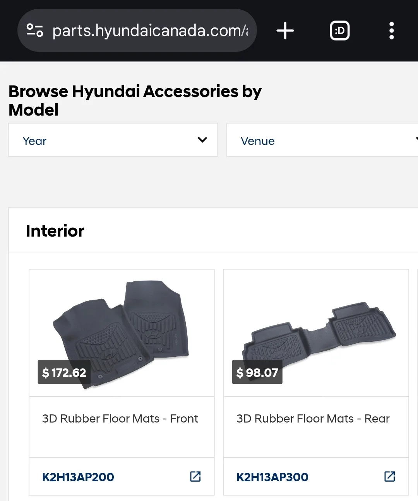This screenshot has height=501, width=418.
Task: Open external link icon for K2H13AP200
Action: pos(195,477)
